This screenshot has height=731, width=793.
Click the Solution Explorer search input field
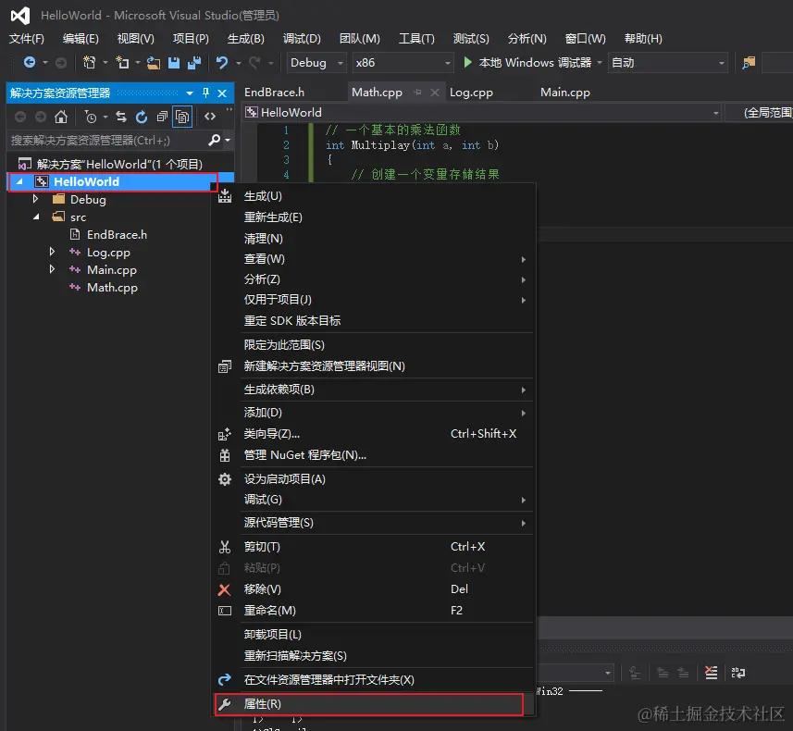107,140
